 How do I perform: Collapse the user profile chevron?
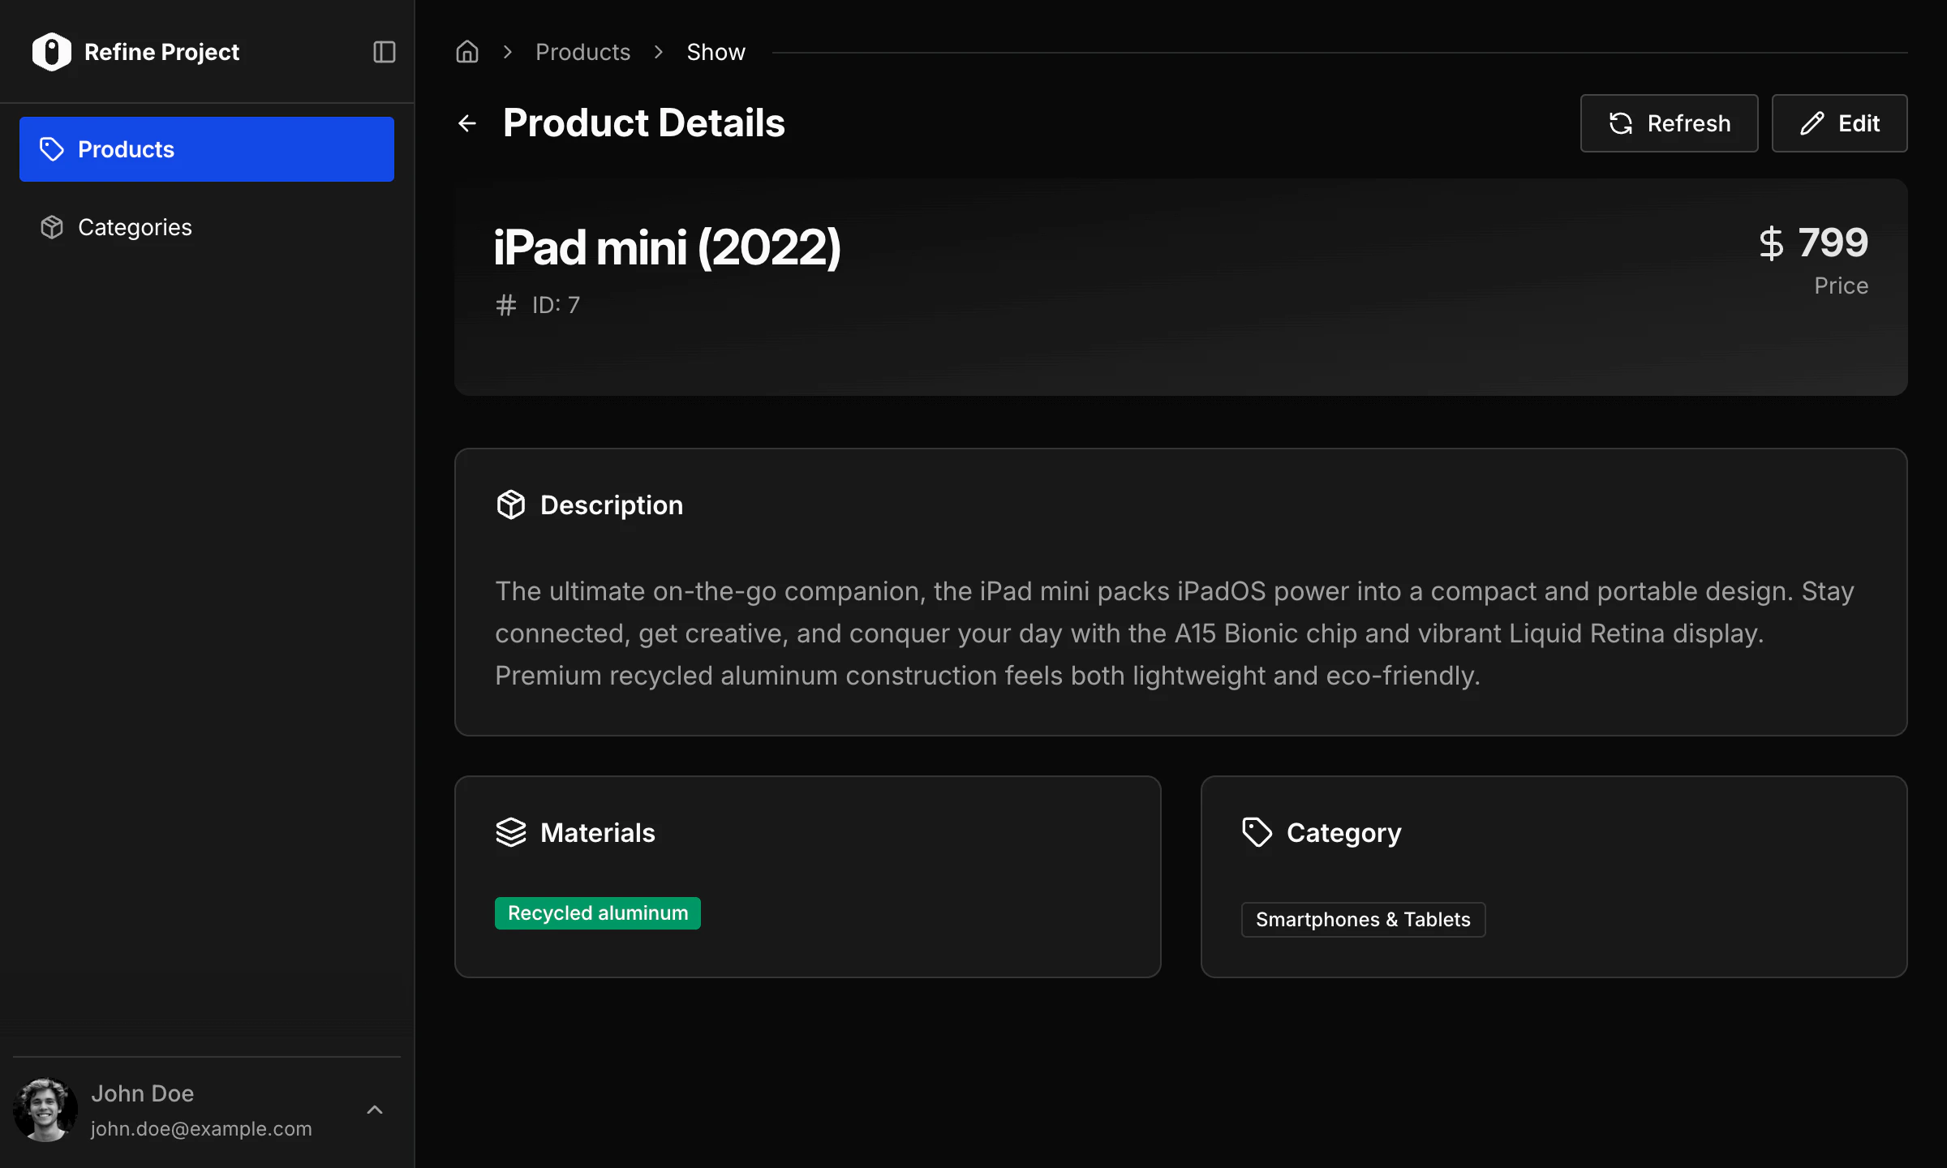374,1110
